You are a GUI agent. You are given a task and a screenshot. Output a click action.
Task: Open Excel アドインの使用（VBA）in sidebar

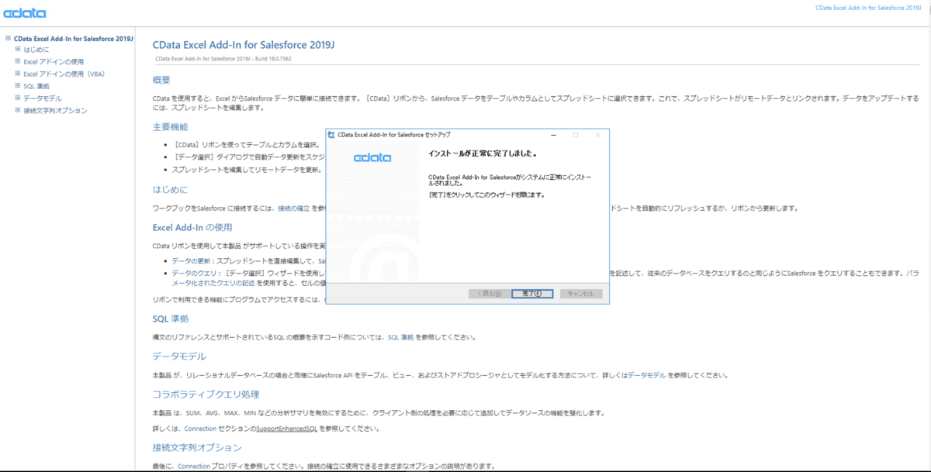(x=64, y=74)
